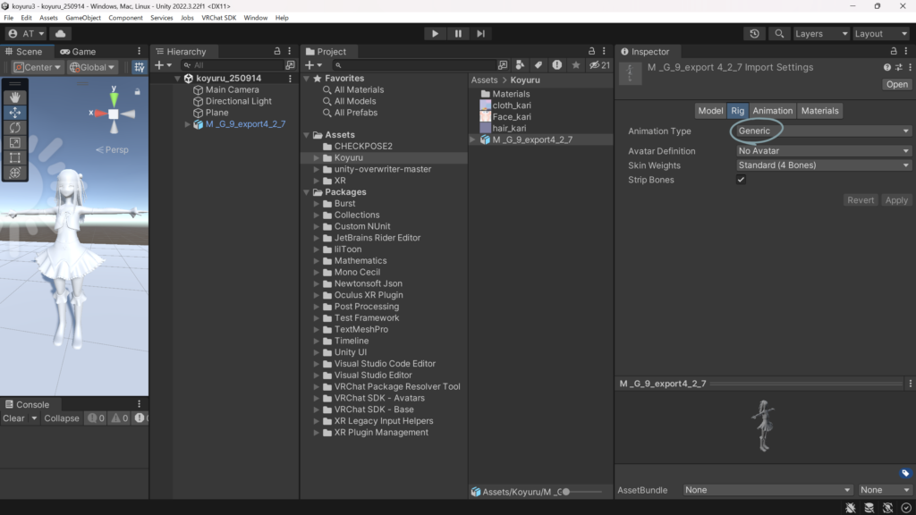Toggle the Strip Bones checkbox

pos(741,180)
